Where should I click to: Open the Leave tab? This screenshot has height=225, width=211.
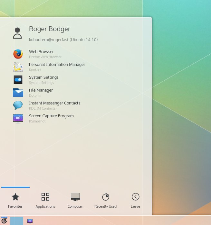[x=135, y=201]
